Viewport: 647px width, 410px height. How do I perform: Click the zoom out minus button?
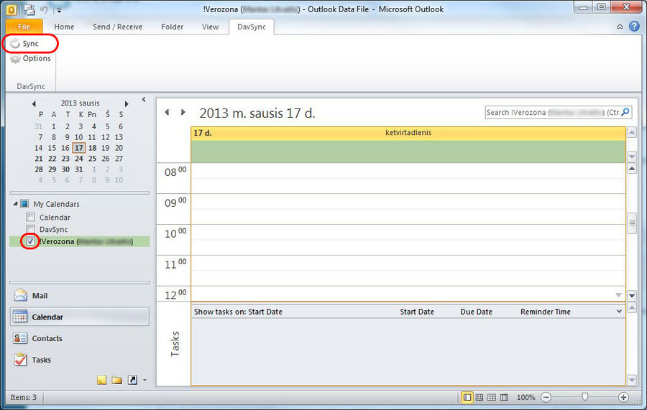point(546,397)
